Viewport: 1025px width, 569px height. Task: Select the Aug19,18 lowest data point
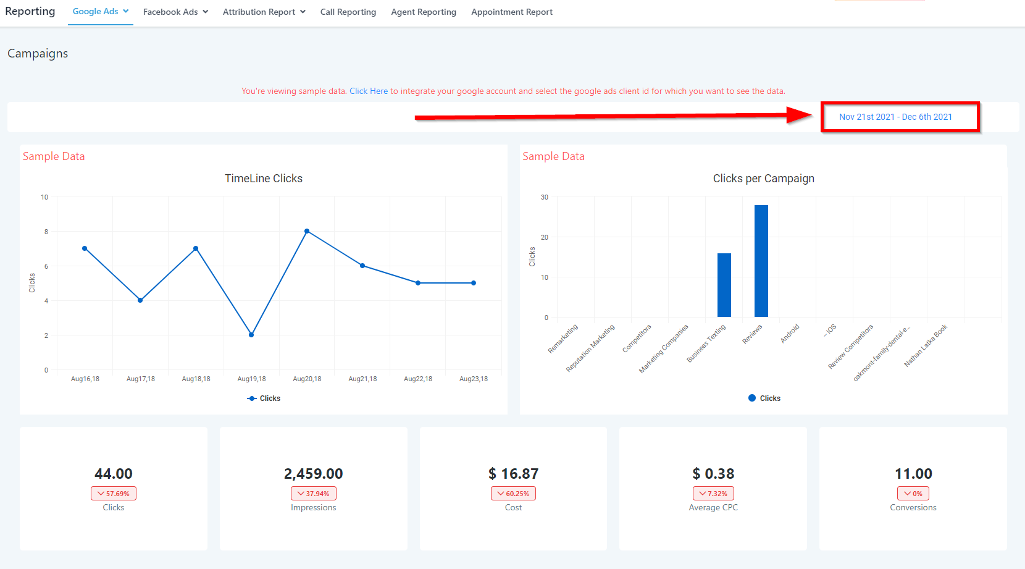pyautogui.click(x=251, y=335)
